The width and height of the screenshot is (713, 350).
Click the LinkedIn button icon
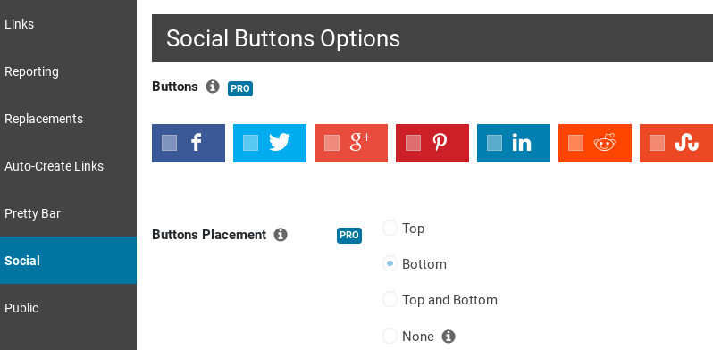pos(522,143)
